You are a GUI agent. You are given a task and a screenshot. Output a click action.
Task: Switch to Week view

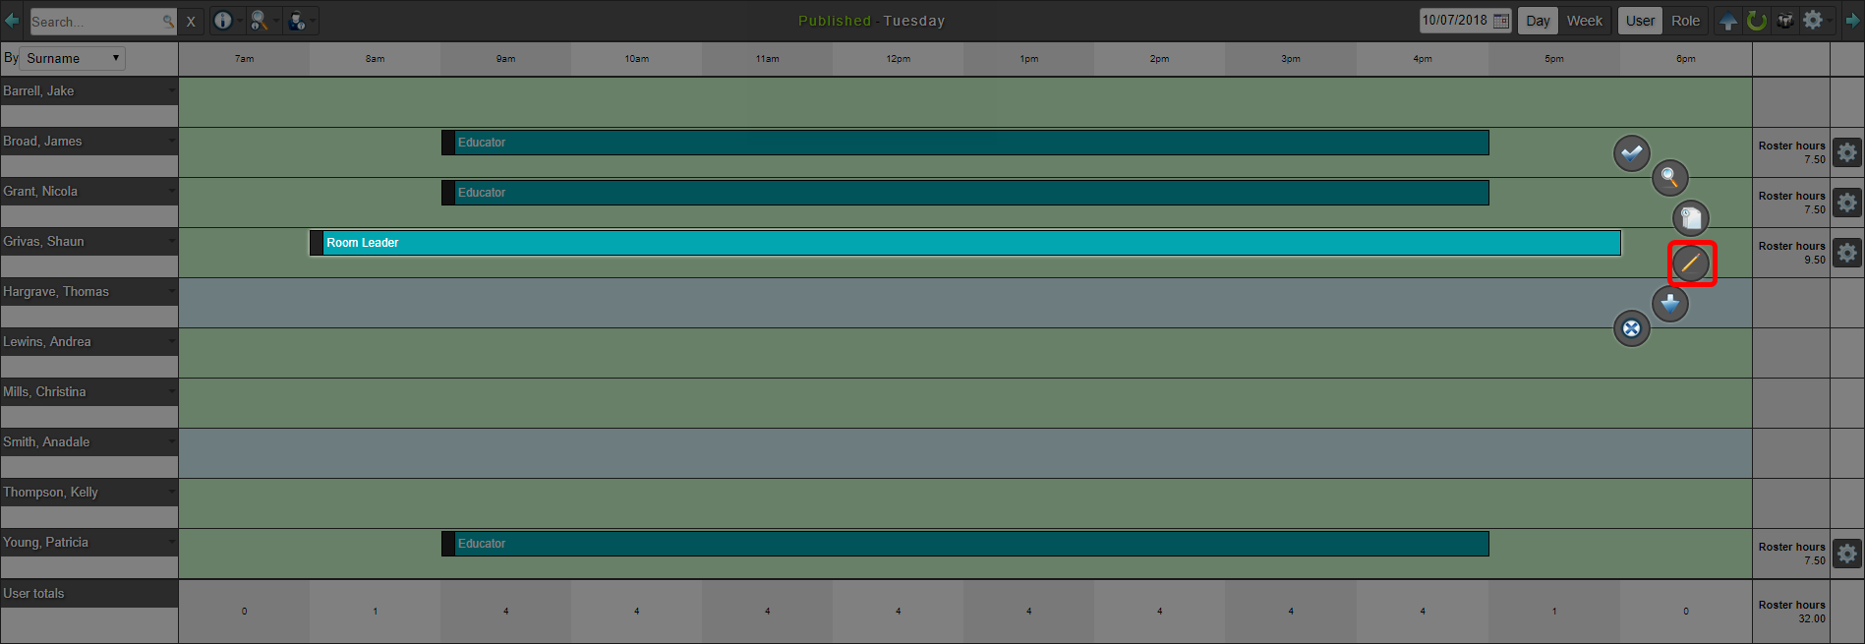[x=1584, y=21]
